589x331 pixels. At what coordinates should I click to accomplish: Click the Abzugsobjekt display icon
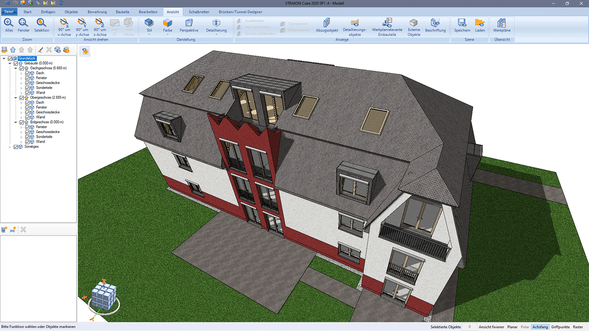327,24
